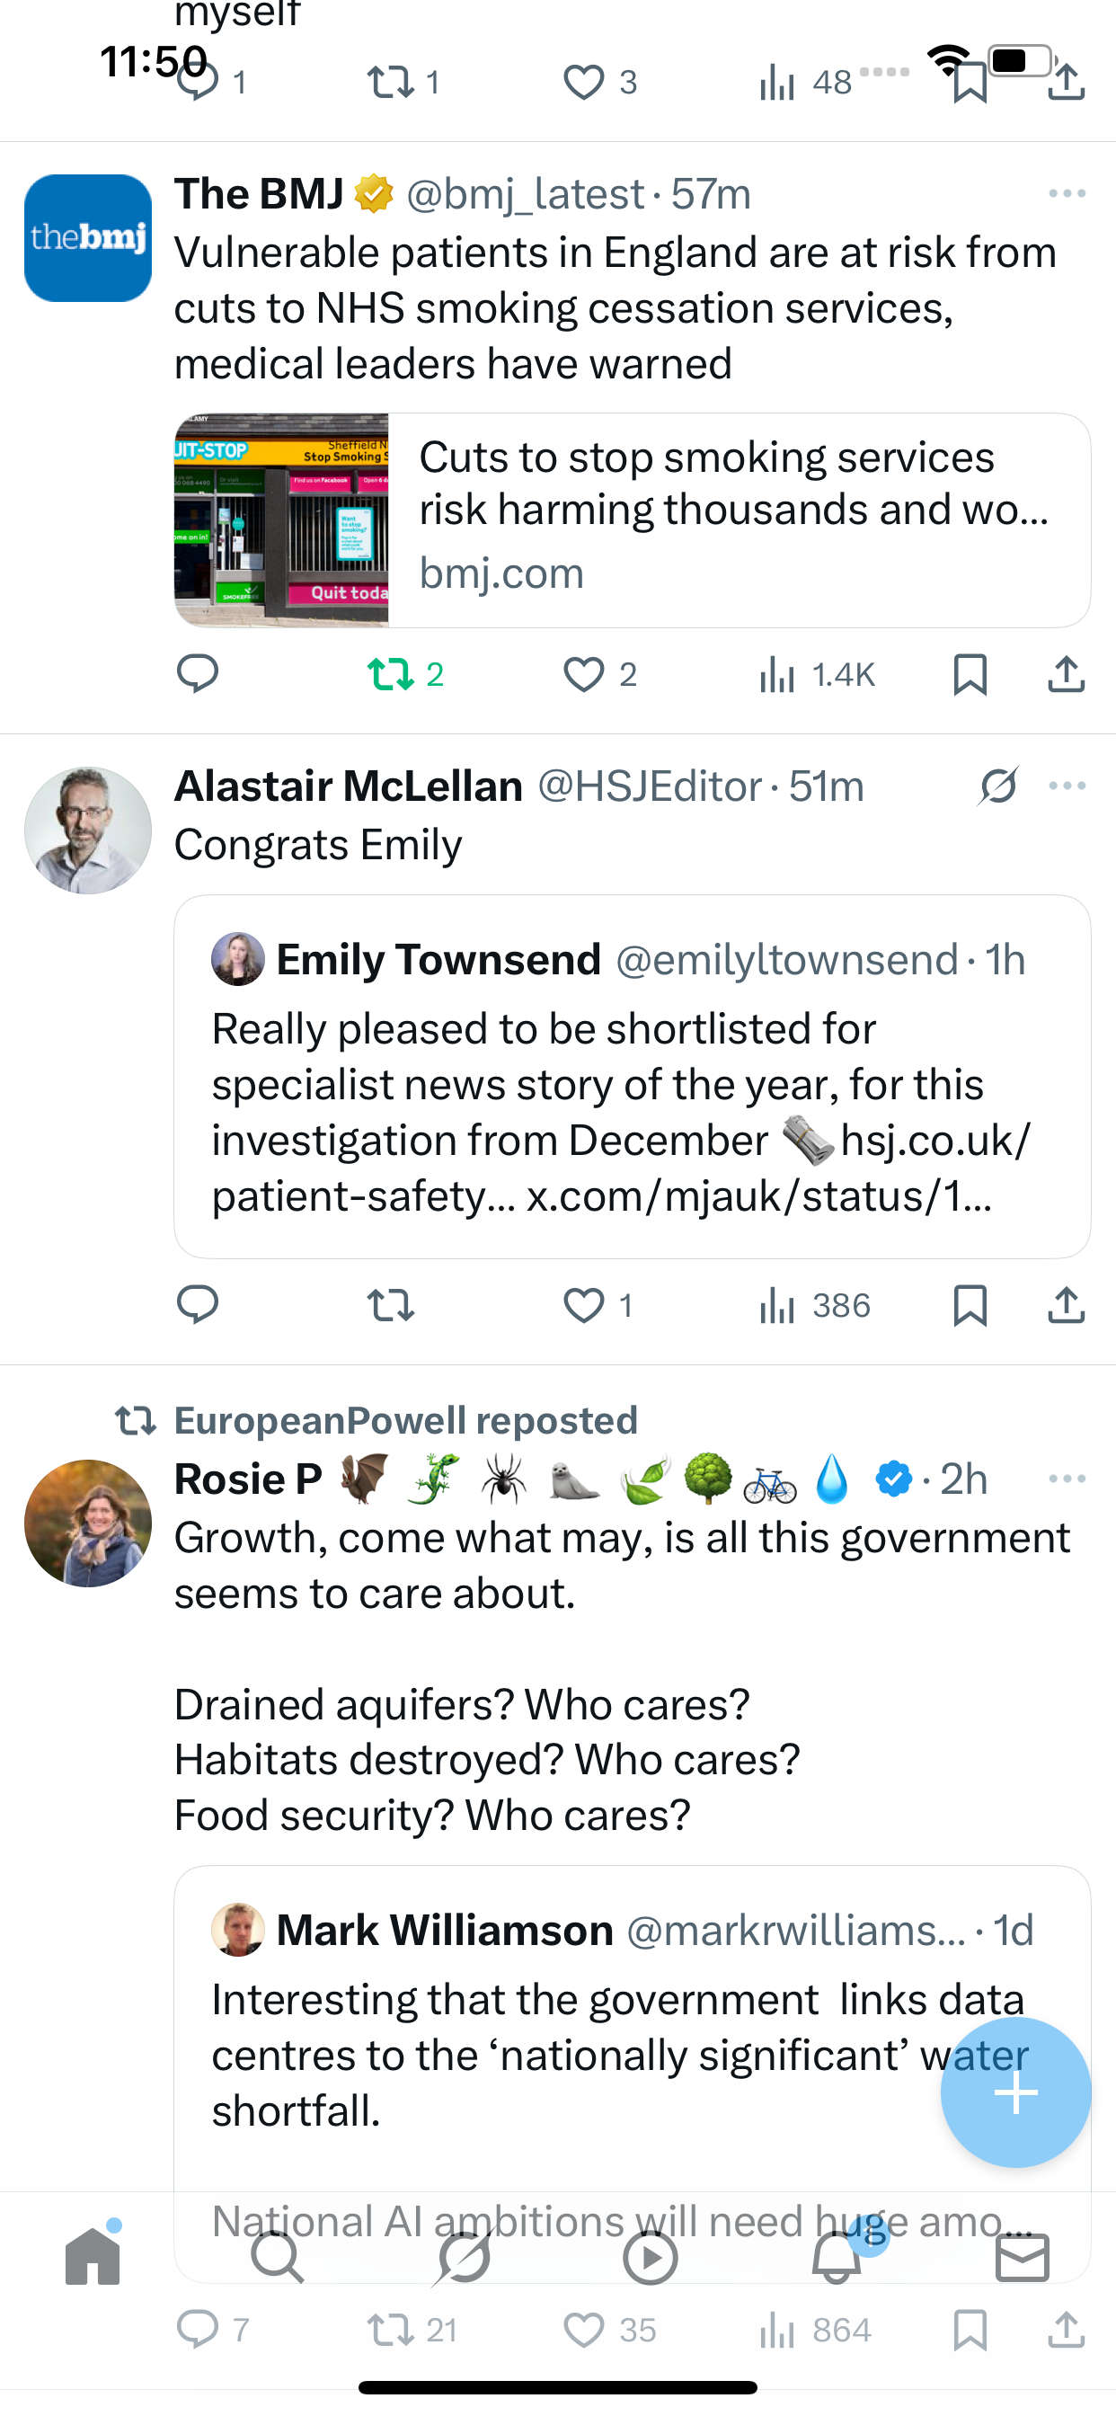The height and width of the screenshot is (2416, 1116).
Task: Share The BMJ post
Action: pos(1066,673)
